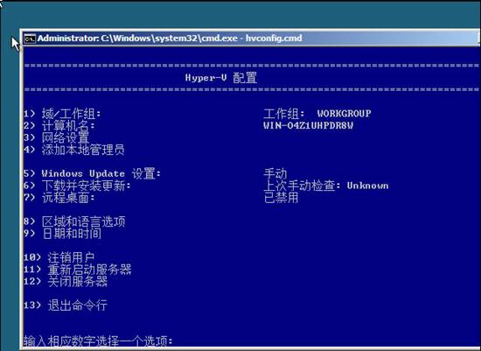Click option 4 添加本地管理员
Image resolution: width=481 pixels, height=351 pixels.
tap(74, 150)
